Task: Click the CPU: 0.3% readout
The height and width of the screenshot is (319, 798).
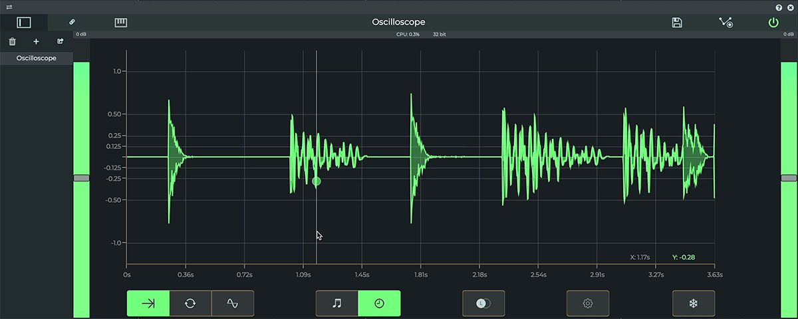Action: pyautogui.click(x=408, y=34)
